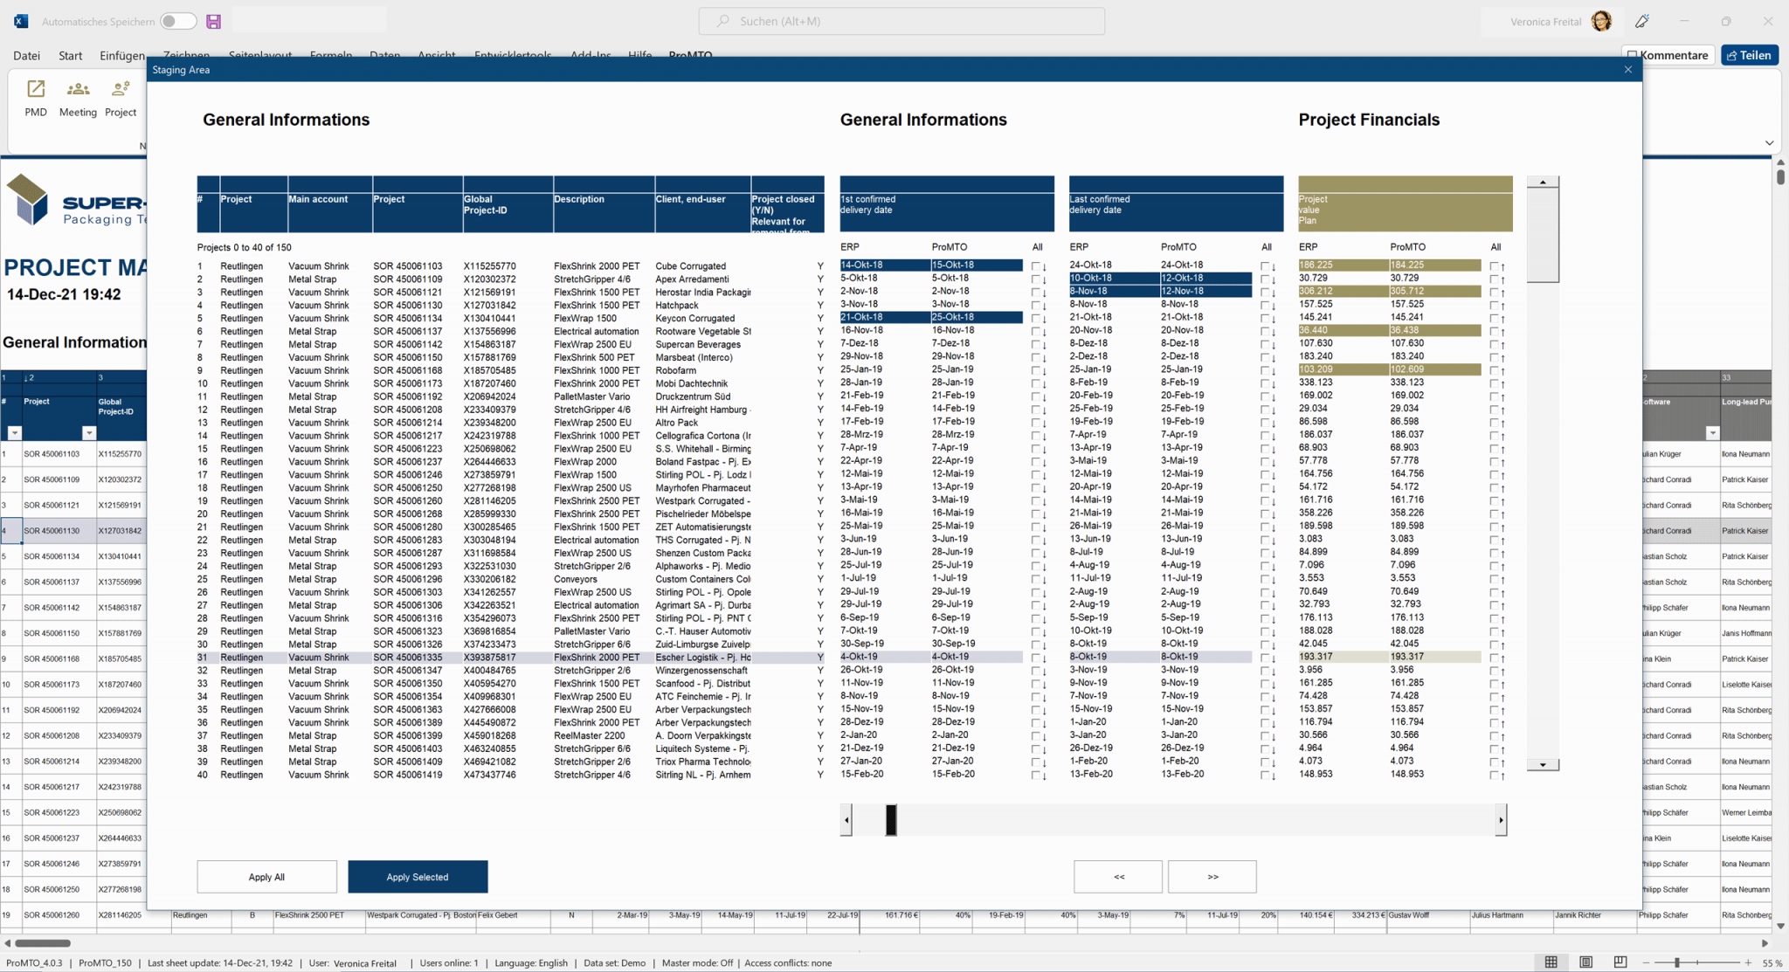This screenshot has width=1789, height=972.
Task: Tick the first checkbox under Project Financials All
Action: [1495, 266]
